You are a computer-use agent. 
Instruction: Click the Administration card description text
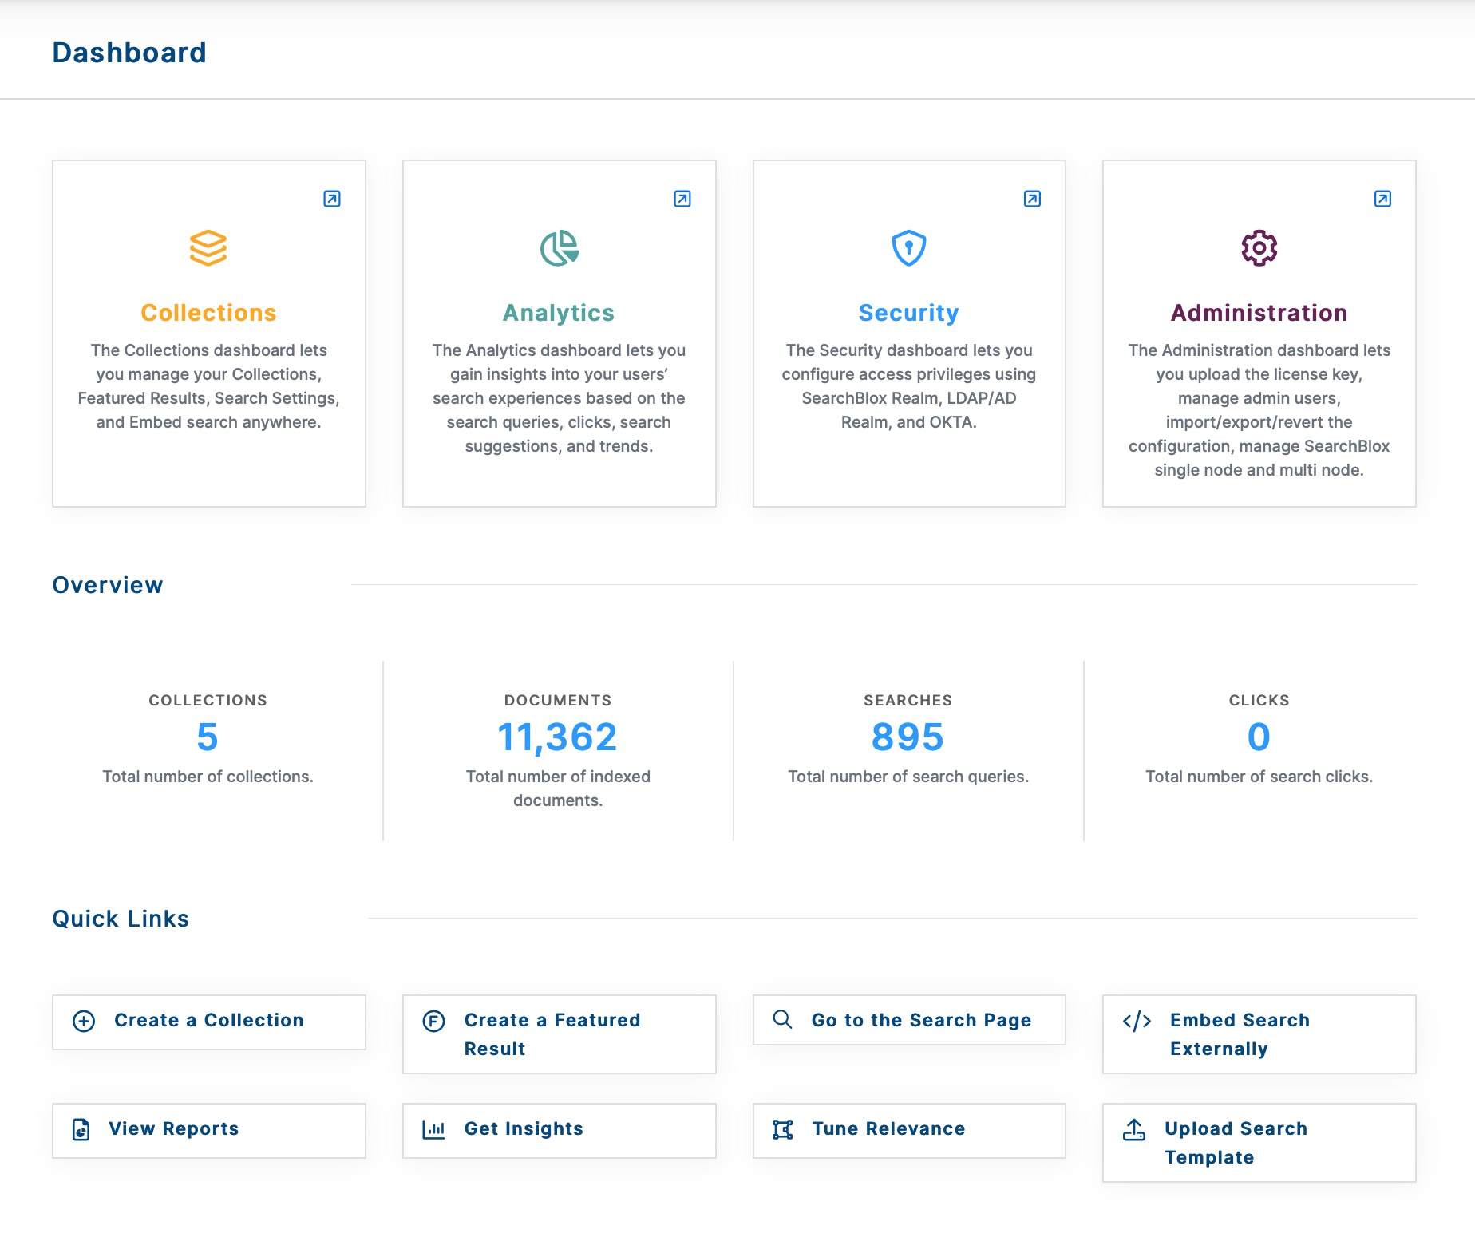(1259, 410)
